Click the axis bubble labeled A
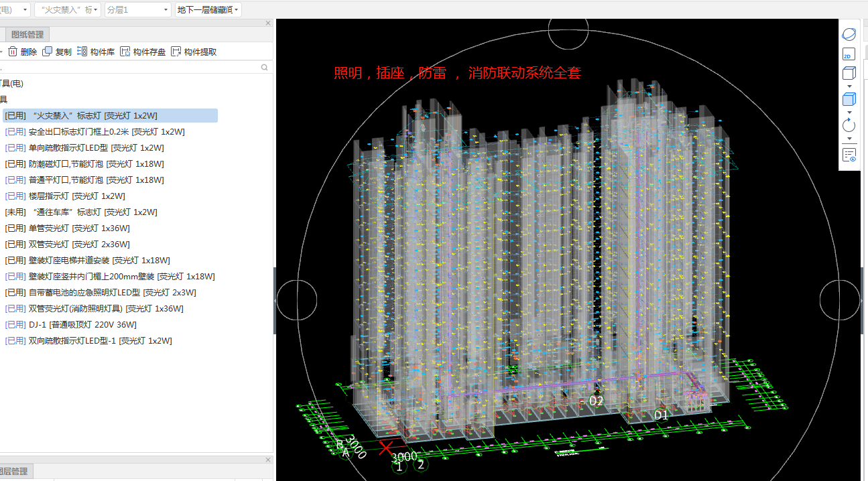 pos(346,453)
